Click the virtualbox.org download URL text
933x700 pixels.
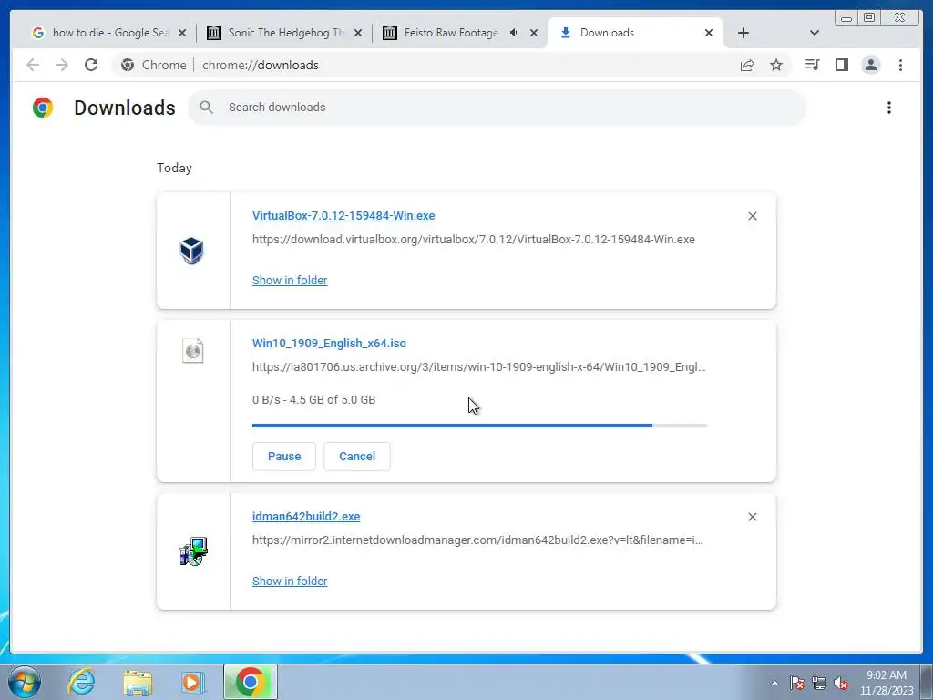click(474, 240)
